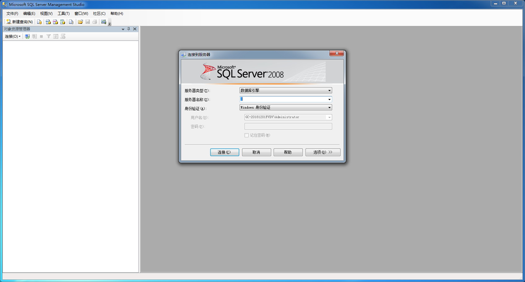The height and width of the screenshot is (282, 525).
Task: Close the 连接到服务器 dialog
Action: 336,53
